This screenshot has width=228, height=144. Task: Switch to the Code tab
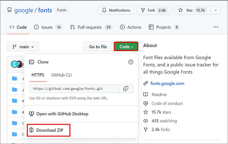pyautogui.click(x=18, y=27)
